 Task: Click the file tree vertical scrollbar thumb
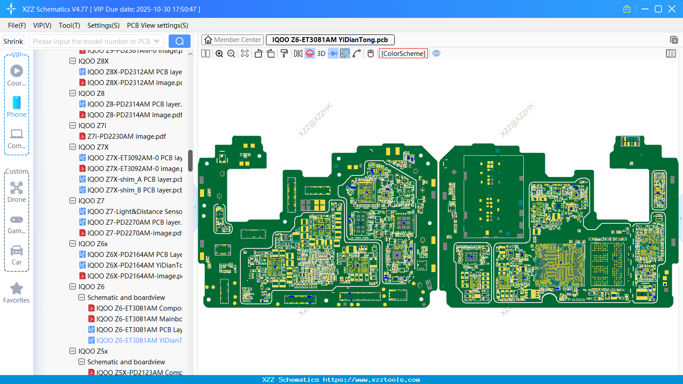click(x=190, y=160)
